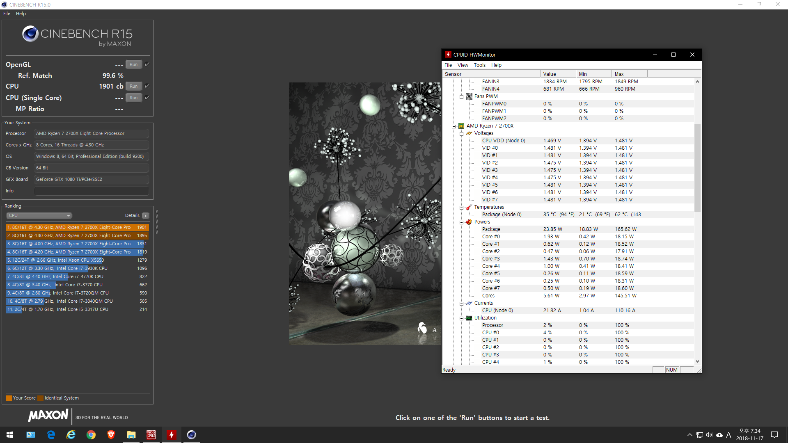Open the HWMonitor Tools menu
The width and height of the screenshot is (788, 443).
pyautogui.click(x=479, y=65)
